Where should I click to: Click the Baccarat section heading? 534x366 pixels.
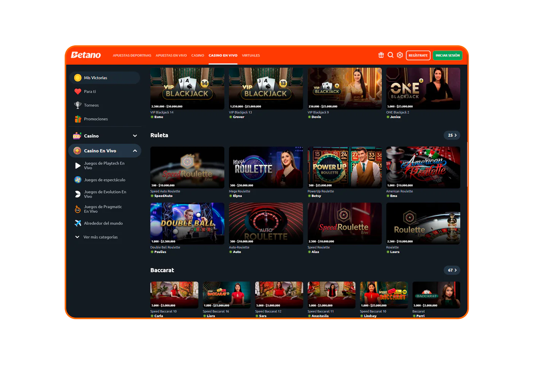(x=162, y=270)
